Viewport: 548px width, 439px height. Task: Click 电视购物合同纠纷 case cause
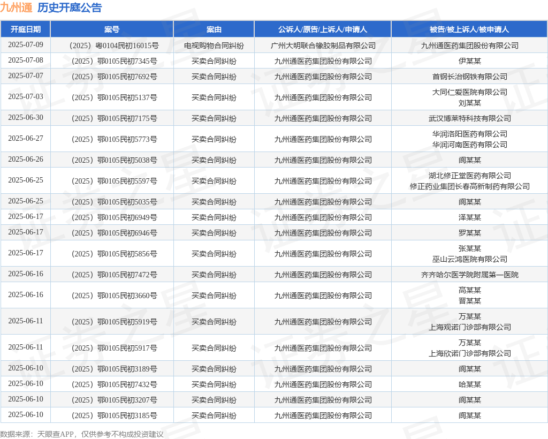pos(214,46)
